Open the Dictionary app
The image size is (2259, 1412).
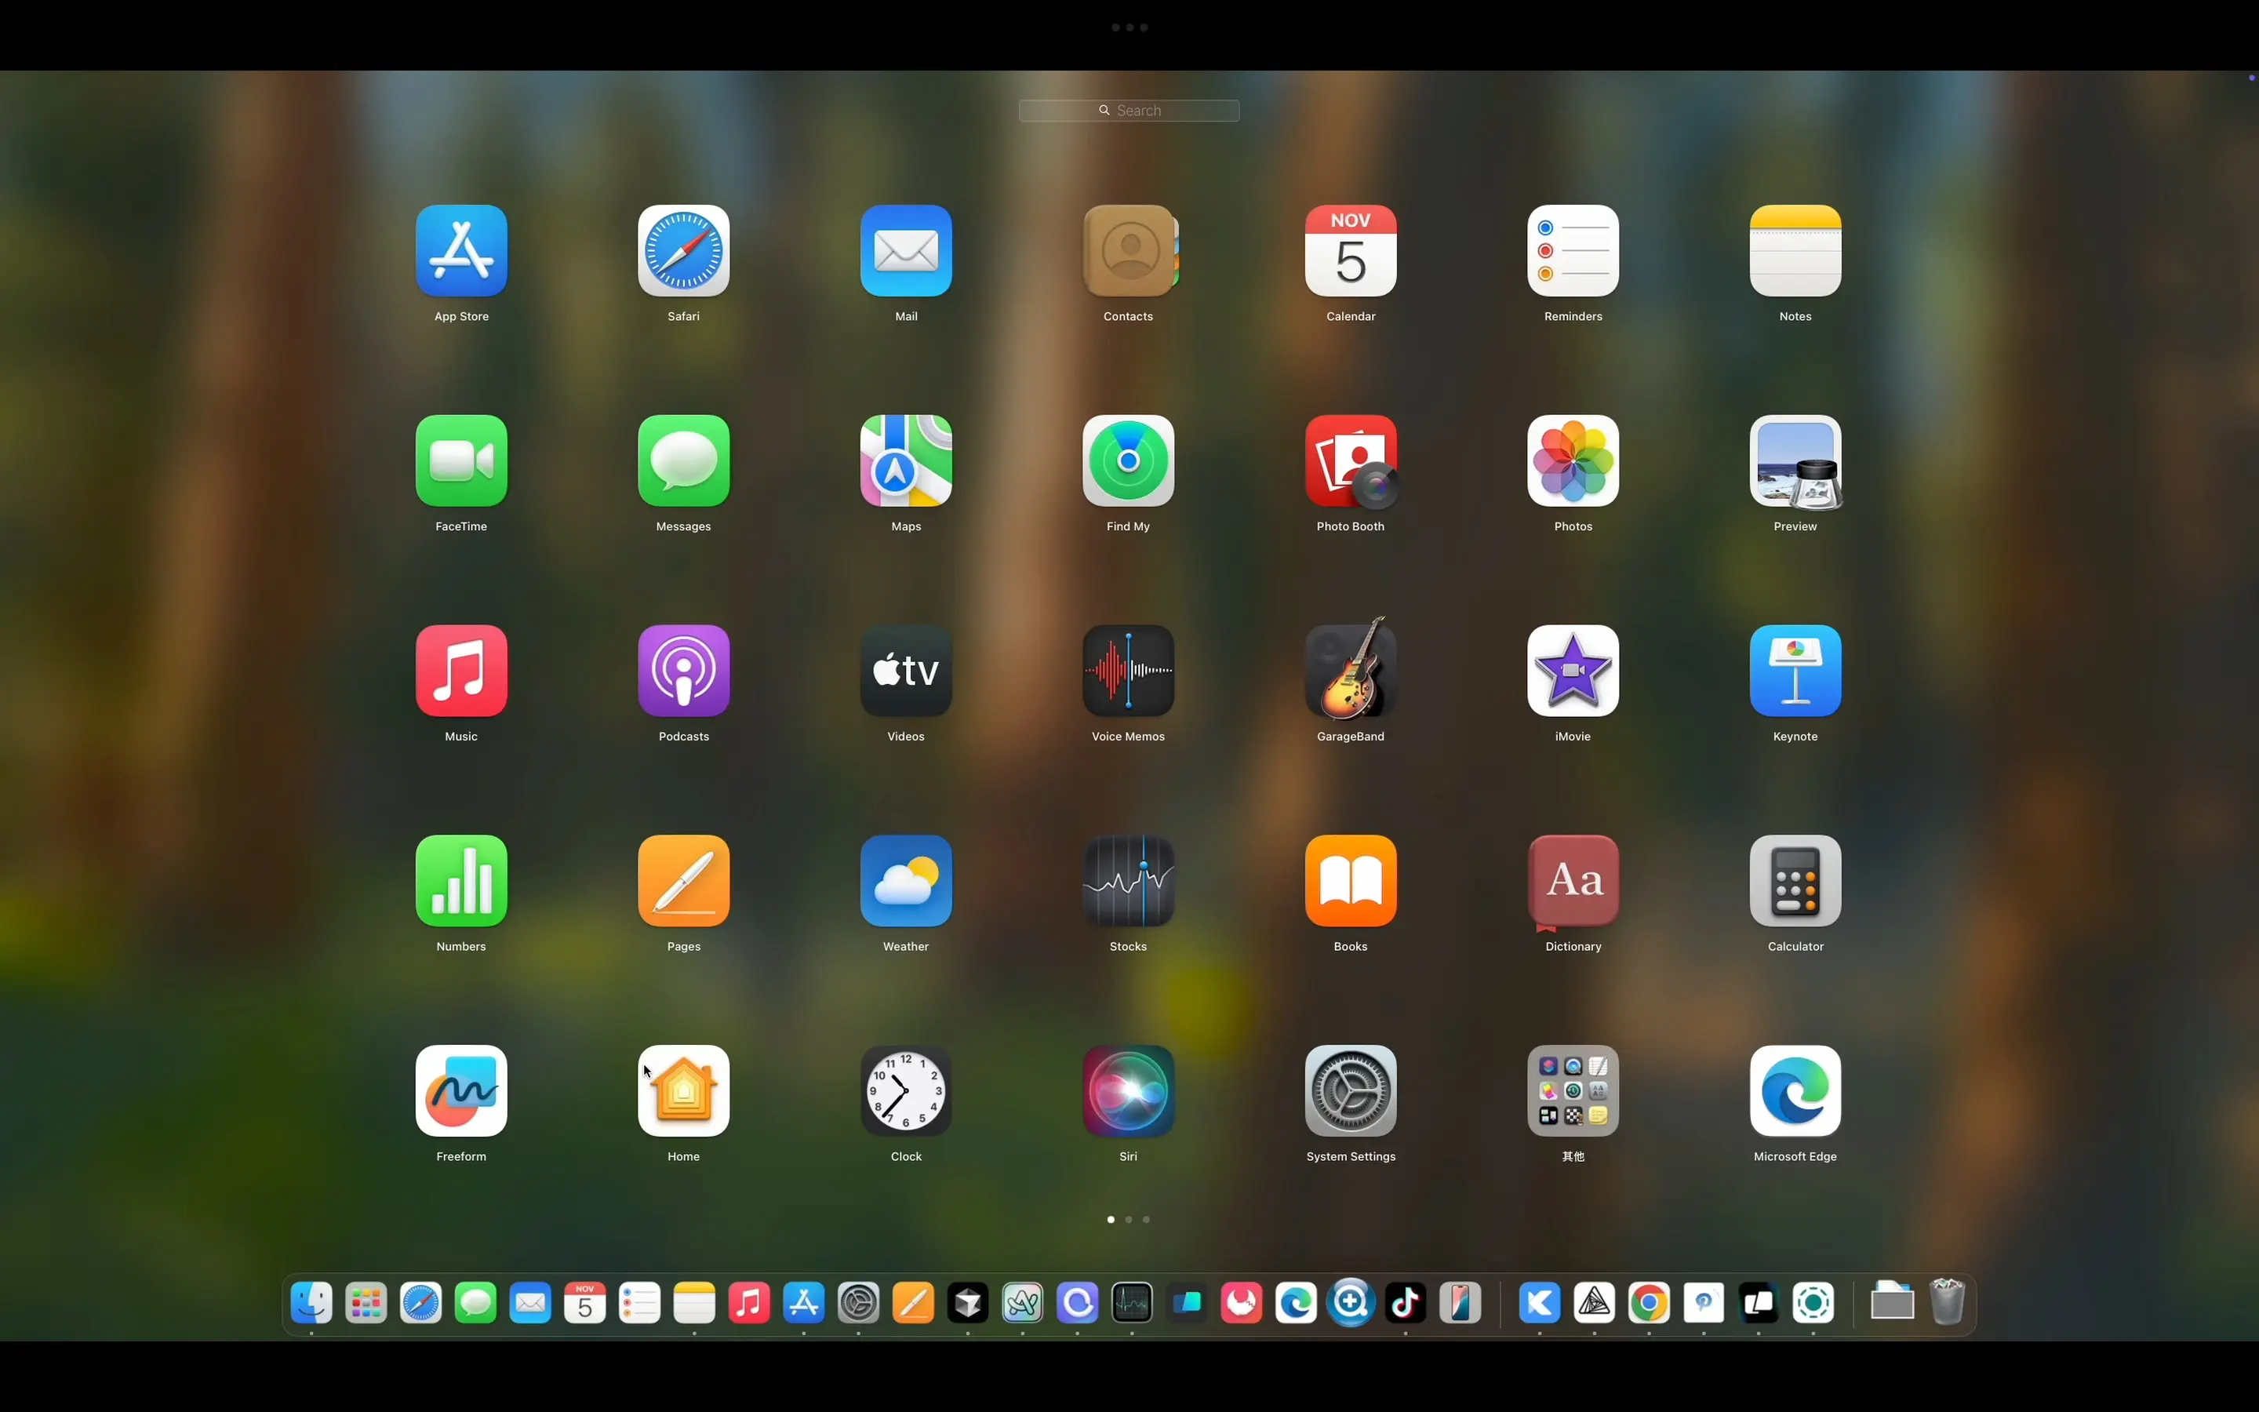tap(1572, 881)
